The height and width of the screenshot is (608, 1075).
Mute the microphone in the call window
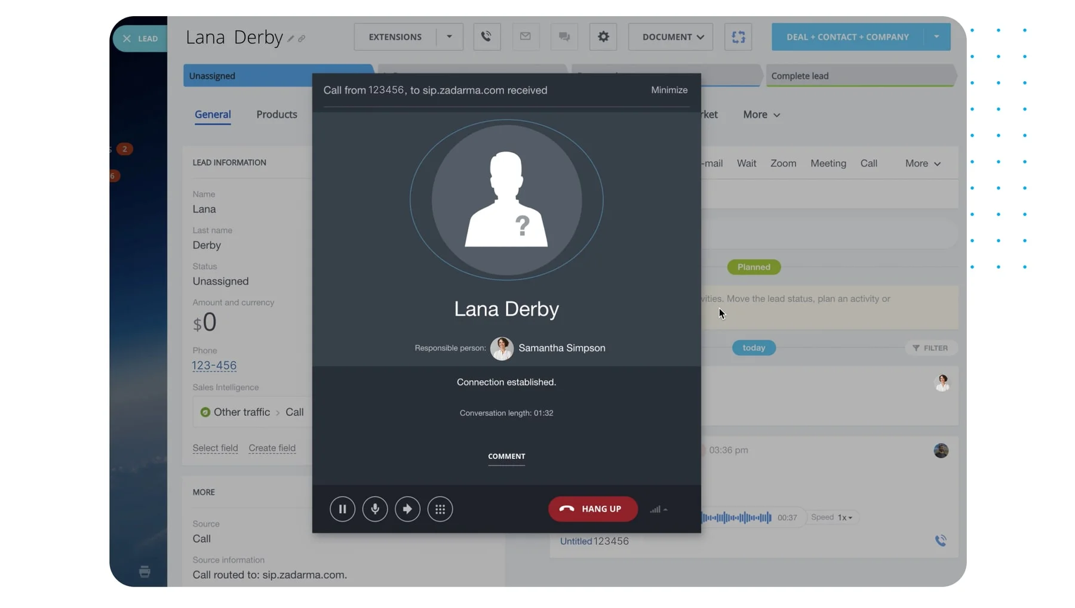point(375,509)
